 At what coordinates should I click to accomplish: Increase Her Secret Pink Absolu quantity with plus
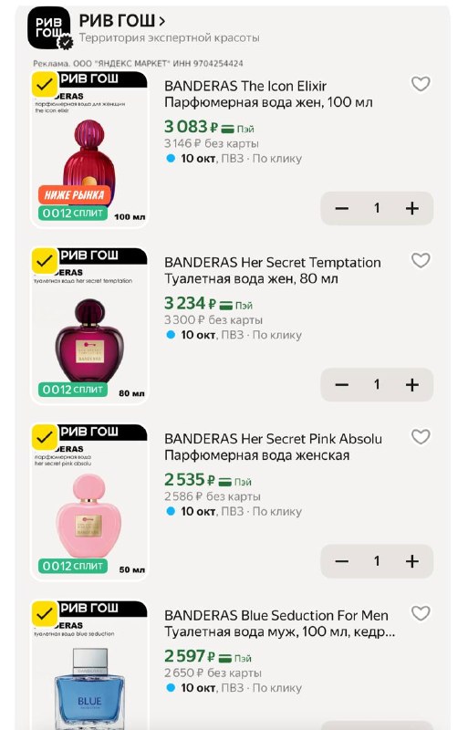pos(411,561)
